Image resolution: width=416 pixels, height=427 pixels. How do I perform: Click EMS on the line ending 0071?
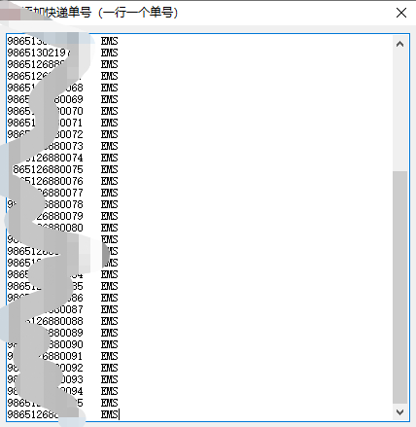[109, 123]
